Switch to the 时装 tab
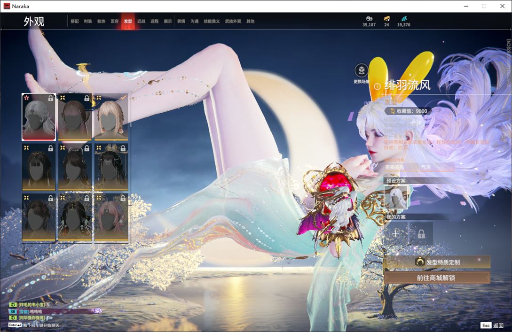 click(x=88, y=21)
